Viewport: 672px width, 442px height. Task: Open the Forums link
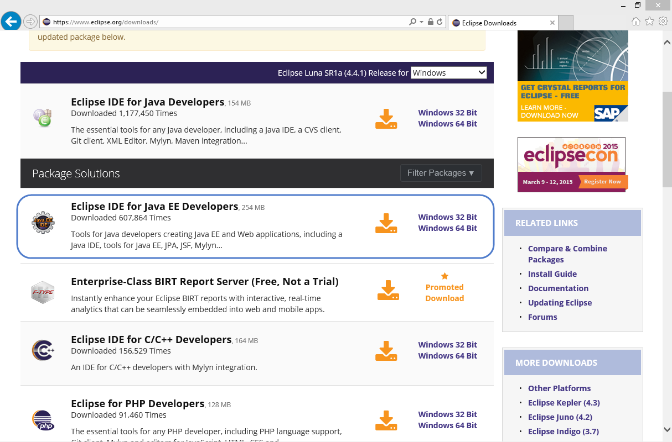(542, 317)
